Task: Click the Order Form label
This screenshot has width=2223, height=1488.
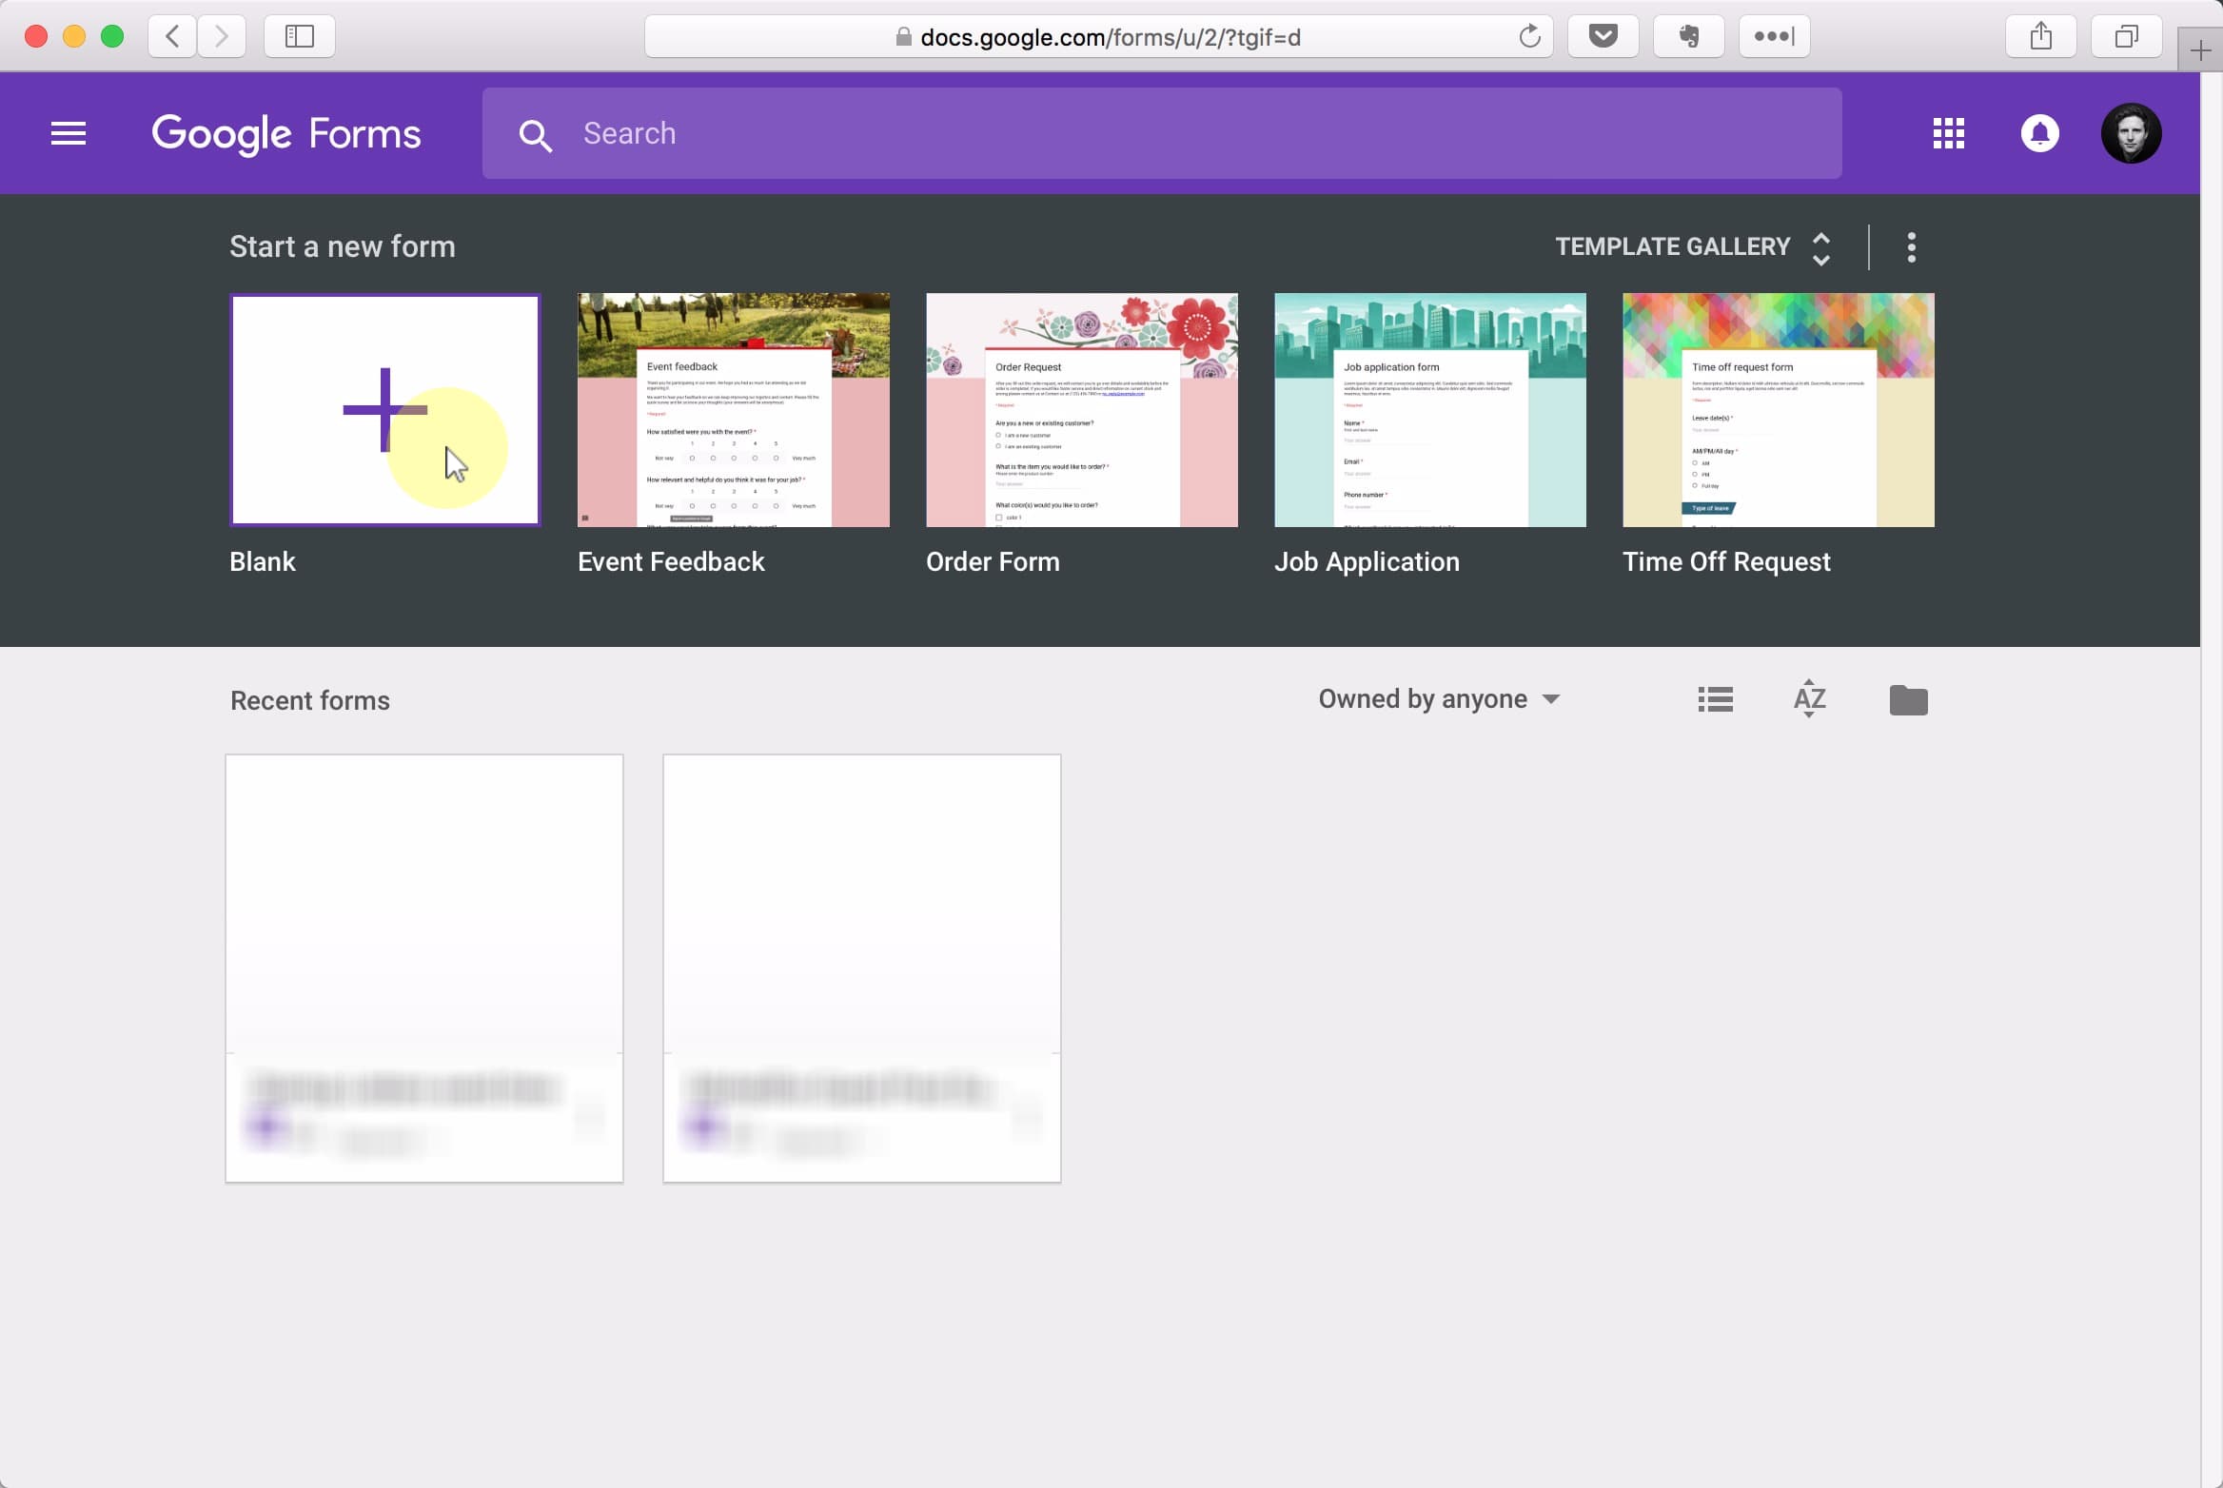Action: click(x=993, y=561)
